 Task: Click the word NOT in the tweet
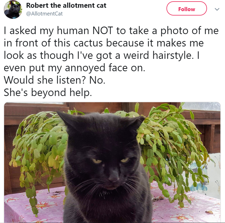(x=103, y=31)
